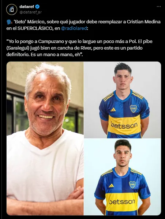Open the bottom-right Boca player photo

[123, 177]
